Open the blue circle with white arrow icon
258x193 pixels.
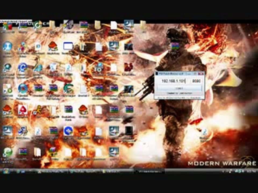click(68, 131)
